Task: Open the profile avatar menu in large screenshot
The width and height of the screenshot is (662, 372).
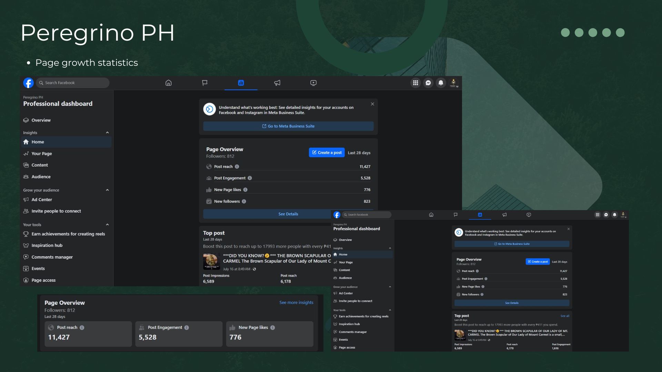Action: tap(453, 83)
